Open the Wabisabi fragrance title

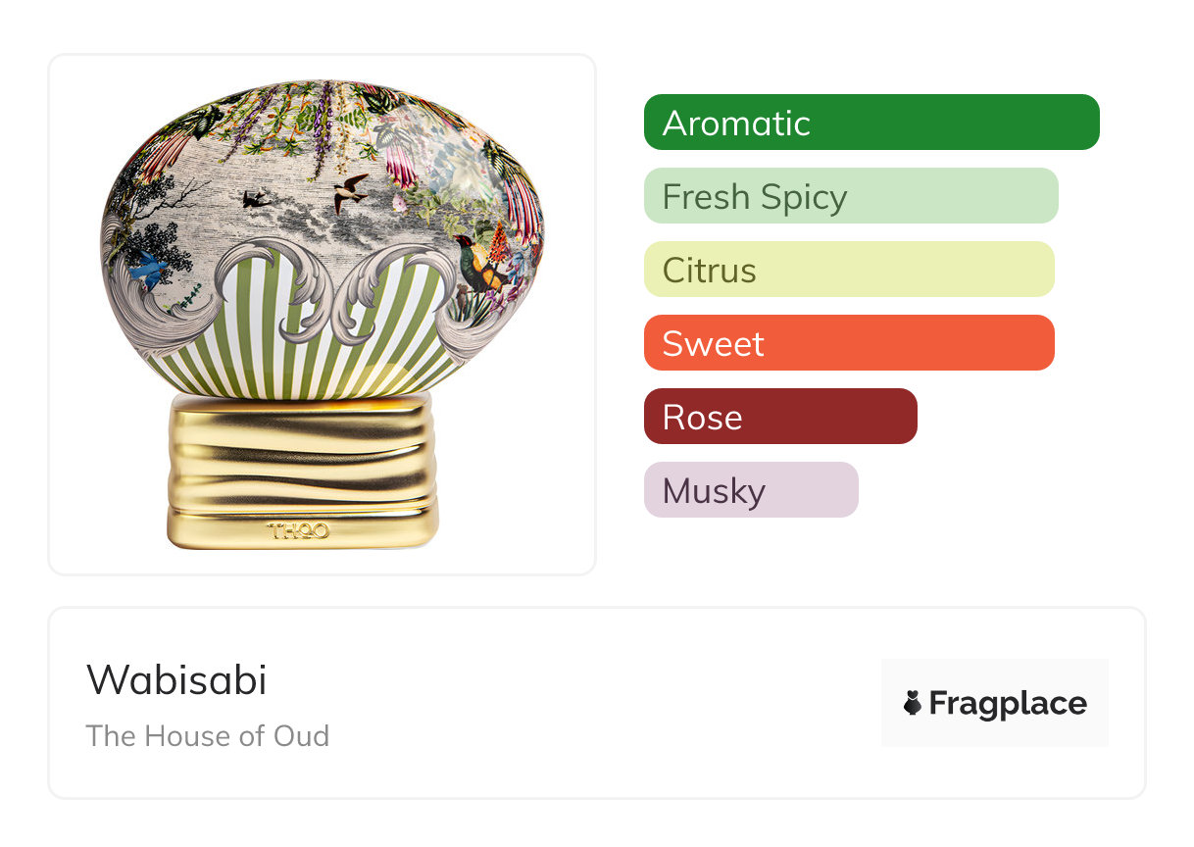pos(176,680)
